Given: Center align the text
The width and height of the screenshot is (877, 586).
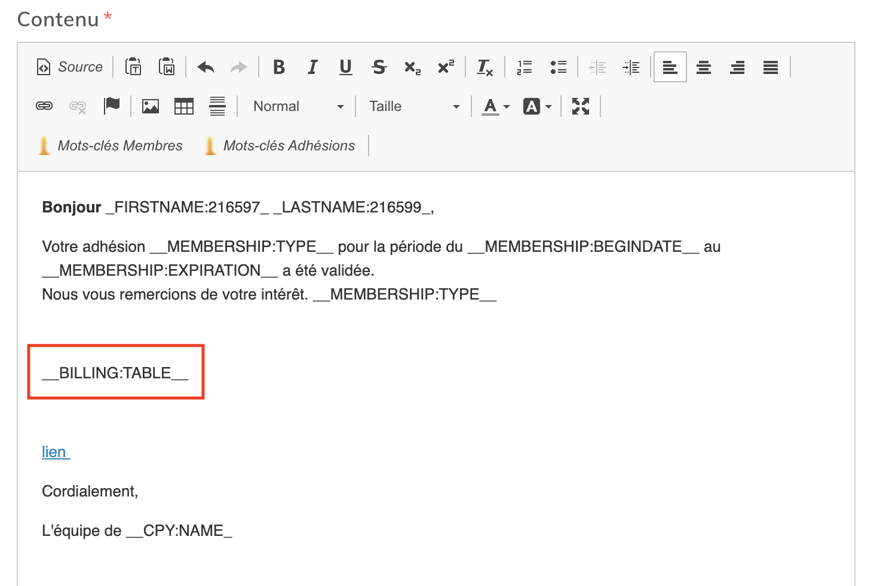Looking at the screenshot, I should click(704, 67).
